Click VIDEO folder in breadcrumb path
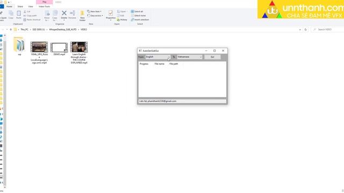The image size is (344, 193). tap(84, 29)
